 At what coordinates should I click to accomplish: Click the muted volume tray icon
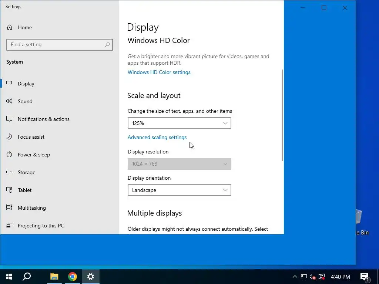tap(312, 277)
